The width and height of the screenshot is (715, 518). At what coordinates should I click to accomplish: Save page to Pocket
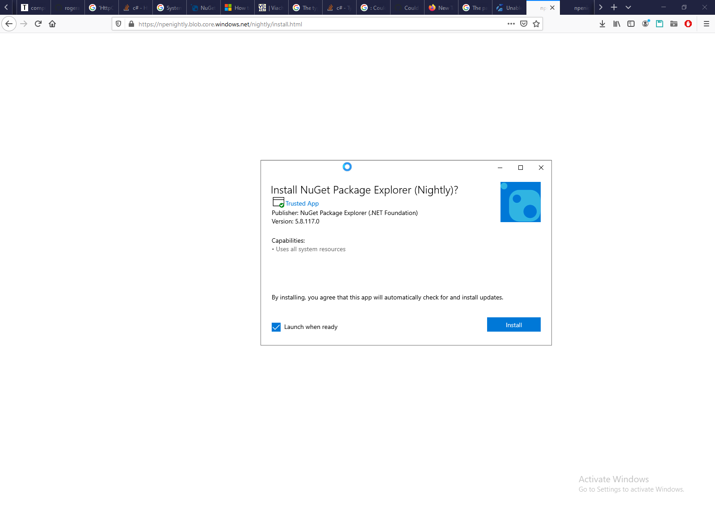(x=524, y=24)
